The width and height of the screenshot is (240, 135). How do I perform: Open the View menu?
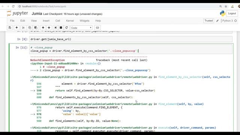point(34,21)
